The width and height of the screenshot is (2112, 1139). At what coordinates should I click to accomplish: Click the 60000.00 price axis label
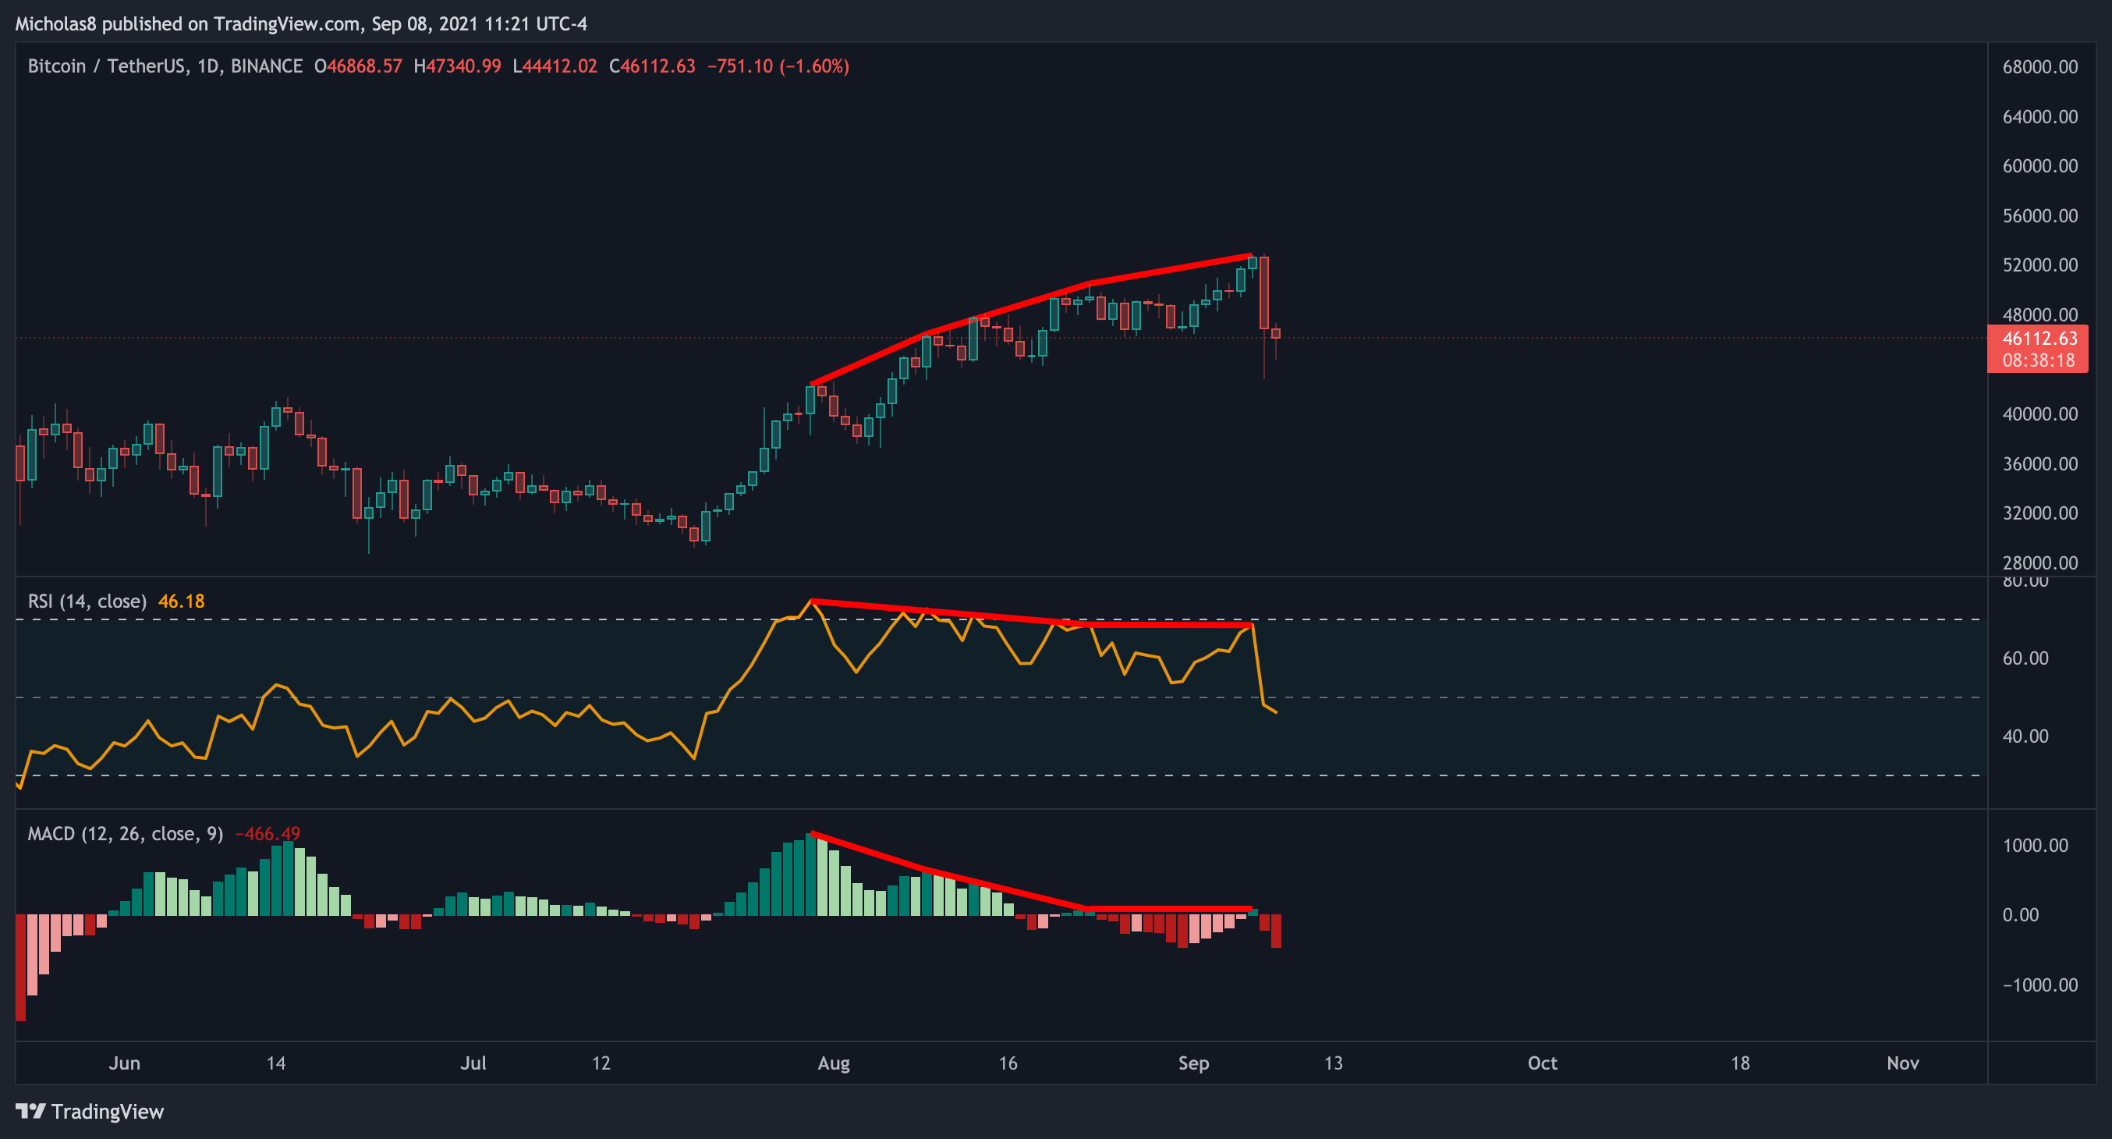(x=2039, y=165)
